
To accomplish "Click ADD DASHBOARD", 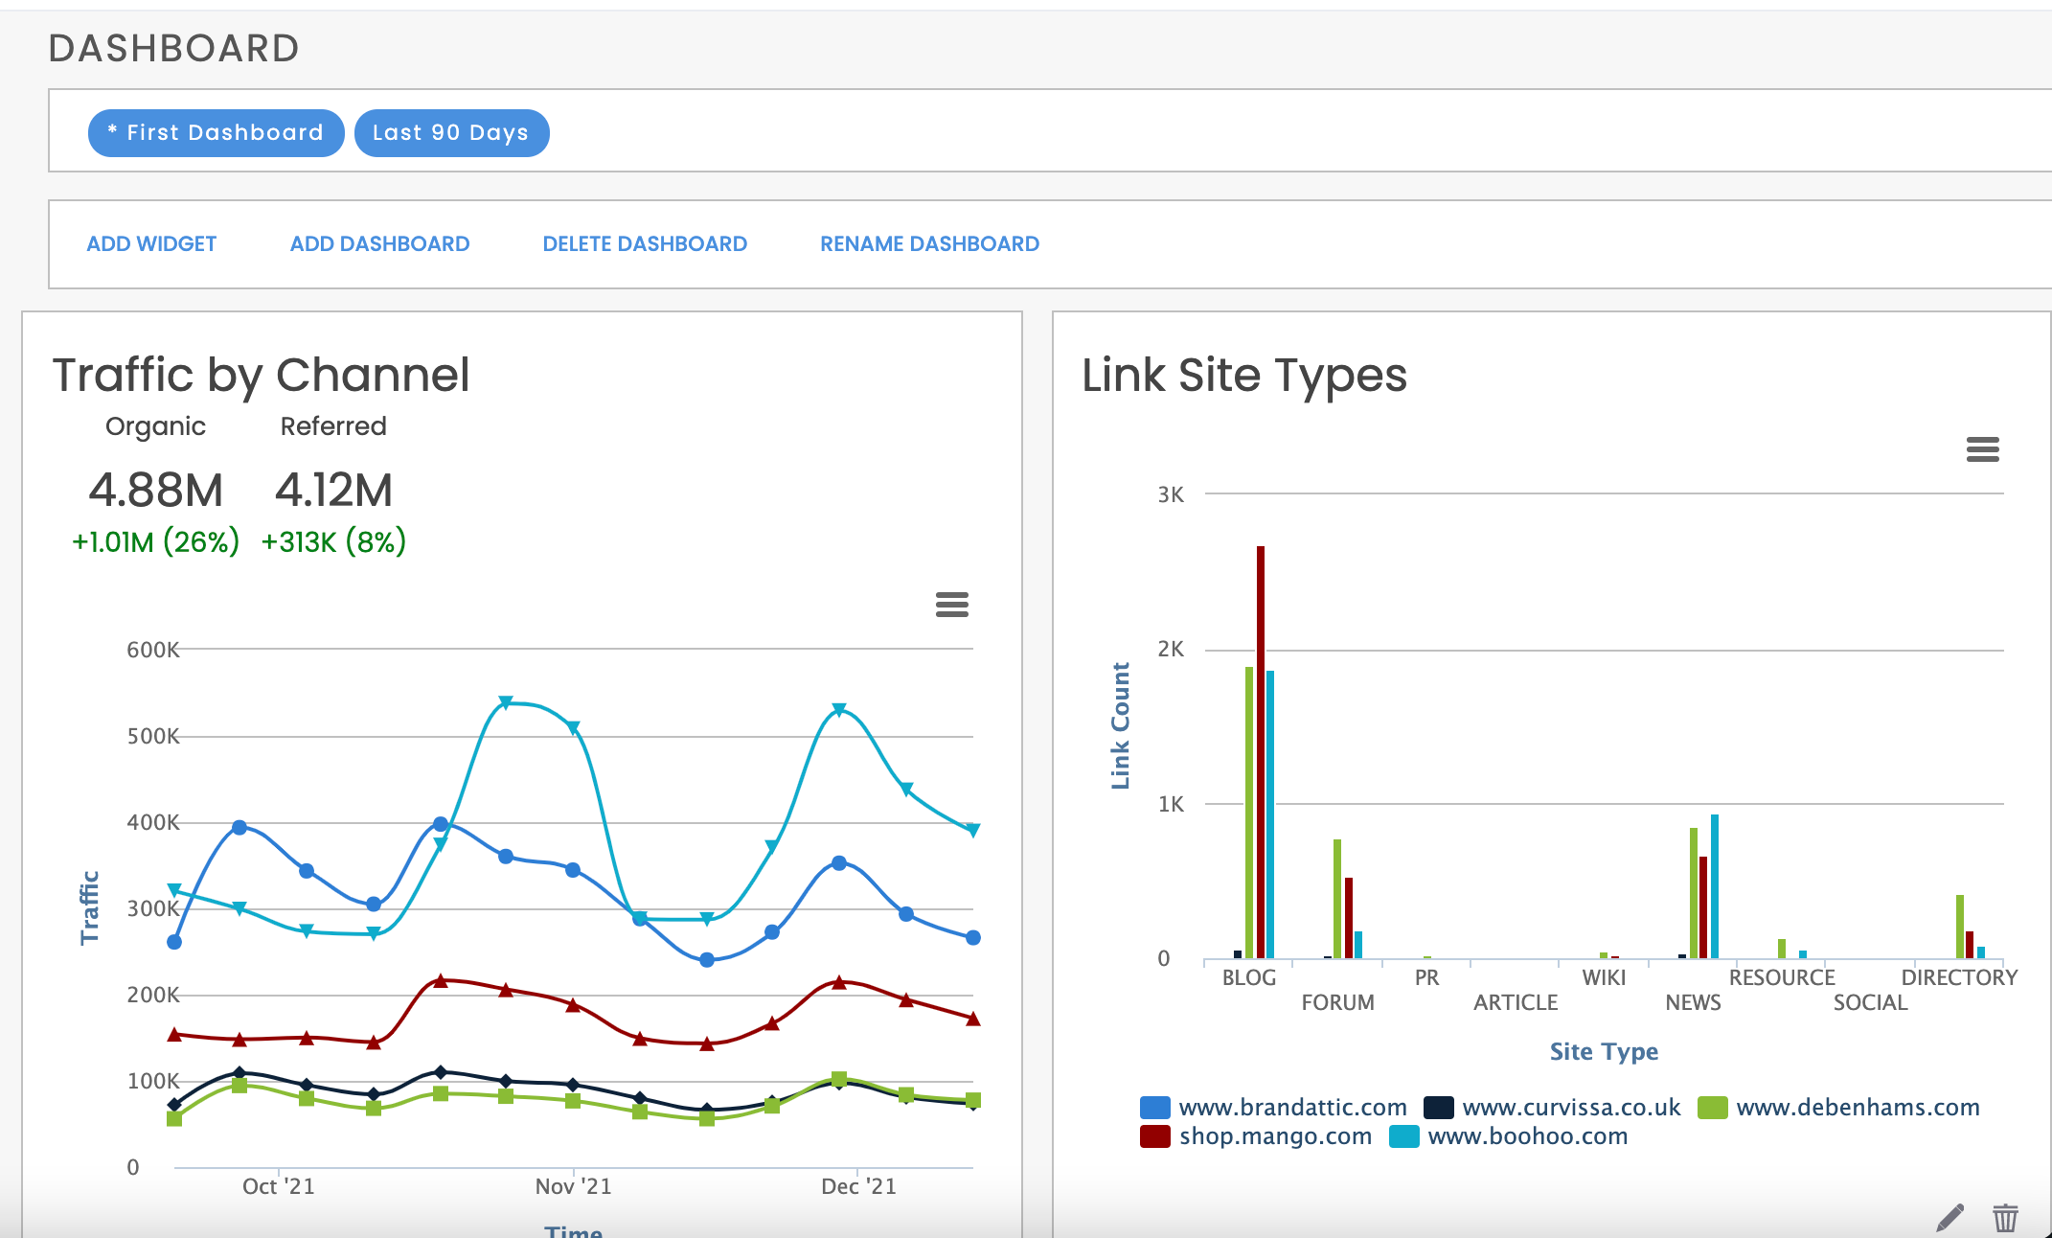I will click(x=379, y=244).
